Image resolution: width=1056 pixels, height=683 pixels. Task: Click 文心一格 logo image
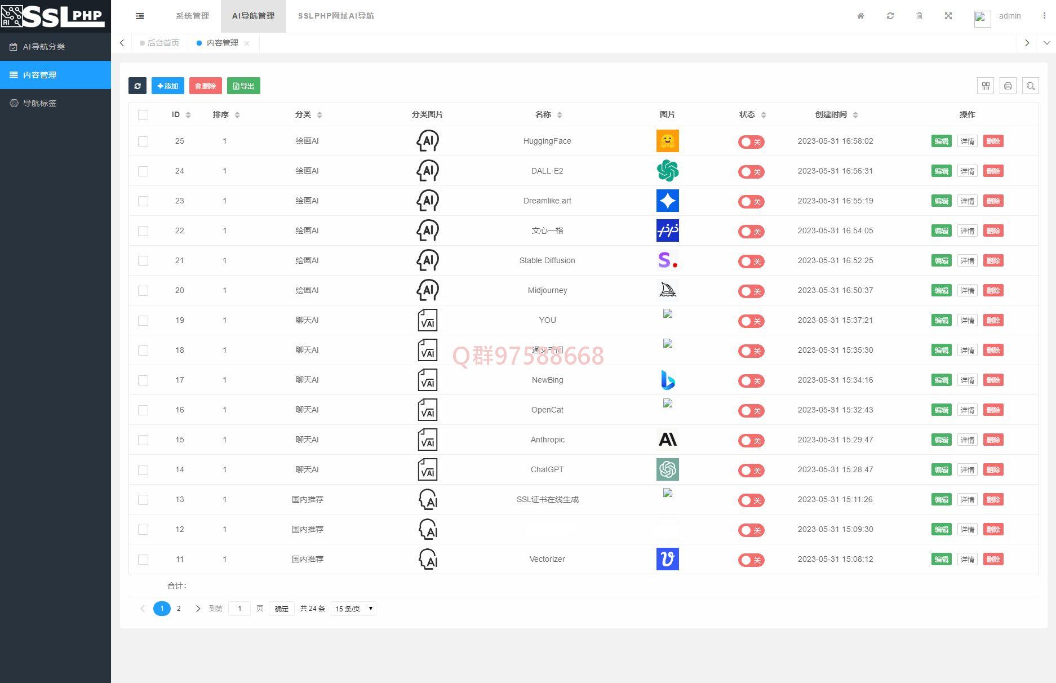click(x=667, y=230)
